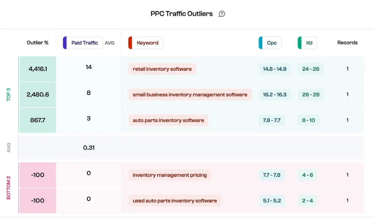The height and width of the screenshot is (218, 374).
Task: Click the AVG label next to Paid Traffic
Action: tap(110, 43)
